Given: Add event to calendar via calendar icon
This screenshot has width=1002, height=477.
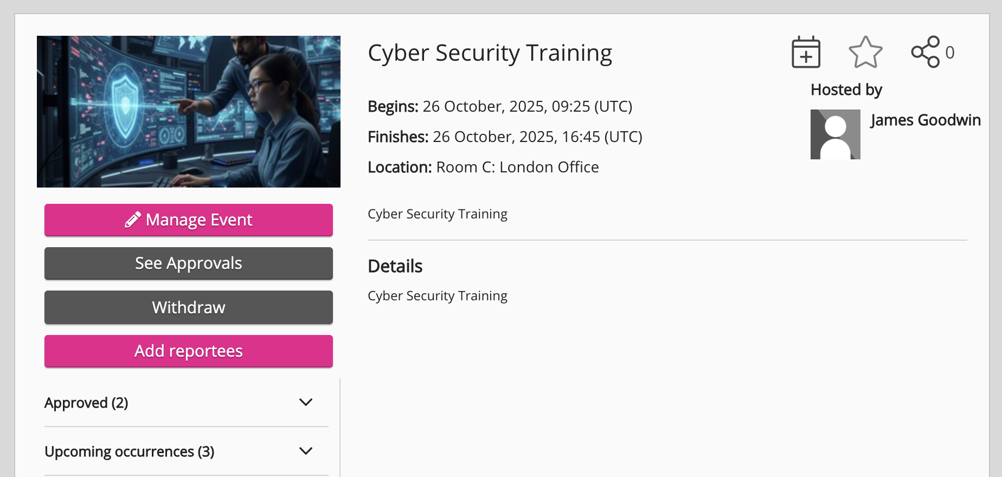Looking at the screenshot, I should (805, 52).
